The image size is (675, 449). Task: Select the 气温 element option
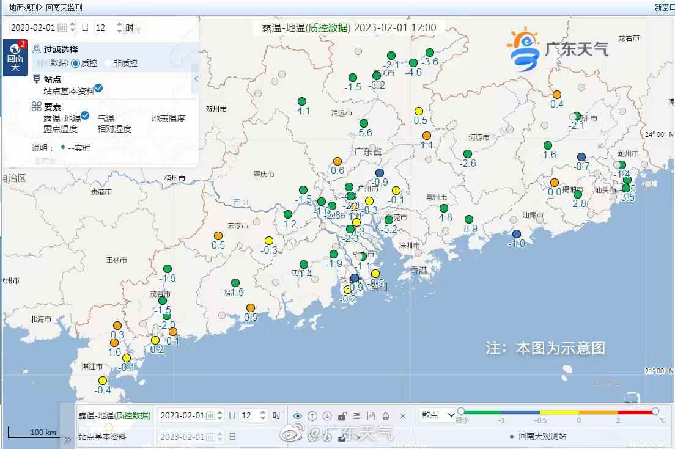pyautogui.click(x=106, y=119)
